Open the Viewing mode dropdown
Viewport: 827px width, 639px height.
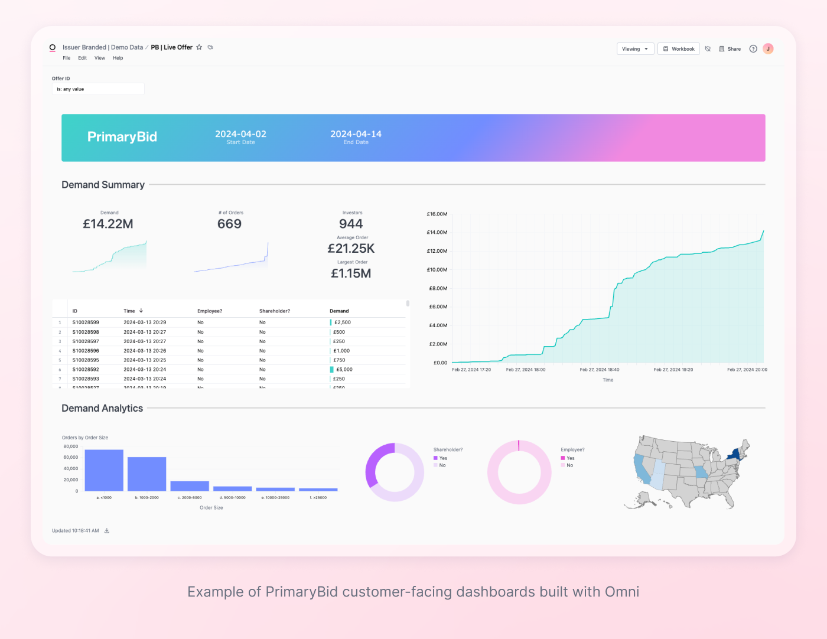coord(635,49)
